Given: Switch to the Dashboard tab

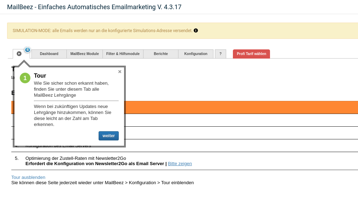Looking at the screenshot, I should [x=49, y=54].
